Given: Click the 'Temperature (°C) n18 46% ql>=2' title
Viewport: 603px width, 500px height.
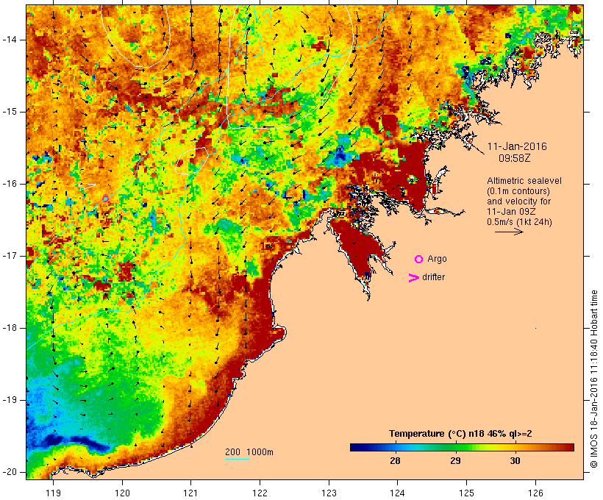Looking at the screenshot, I should pos(460,434).
